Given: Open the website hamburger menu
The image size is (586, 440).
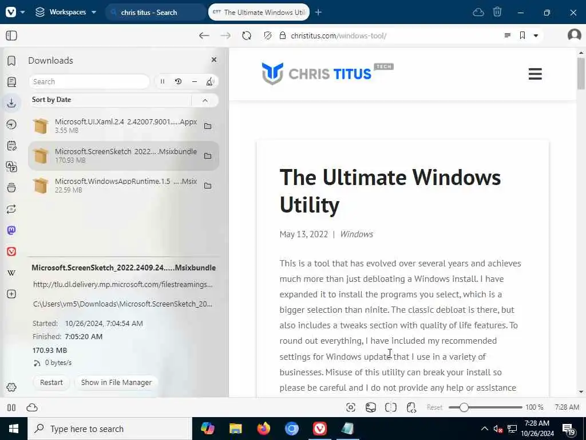Looking at the screenshot, I should tap(535, 74).
